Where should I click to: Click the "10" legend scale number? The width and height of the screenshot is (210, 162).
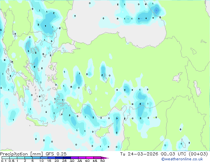(x=41, y=161)
